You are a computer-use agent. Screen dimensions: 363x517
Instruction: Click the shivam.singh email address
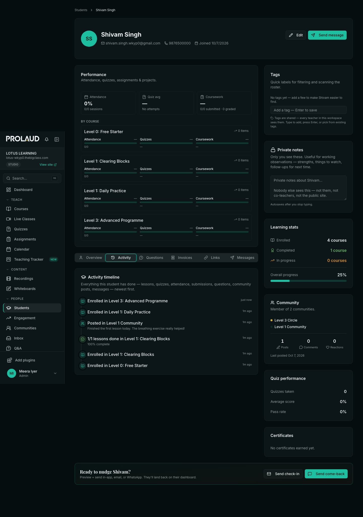tap(133, 43)
